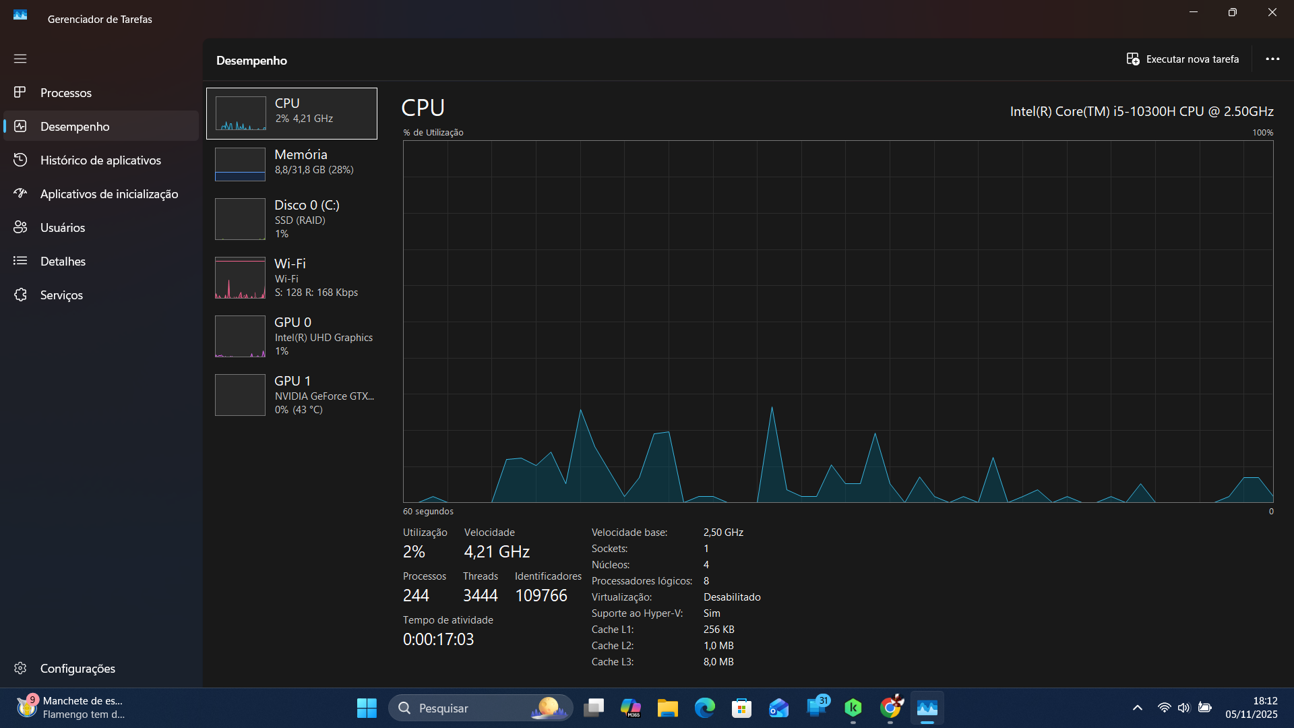Open GPU 1 NVIDIA GeForce panel
This screenshot has width=1294, height=728.
[x=292, y=394]
